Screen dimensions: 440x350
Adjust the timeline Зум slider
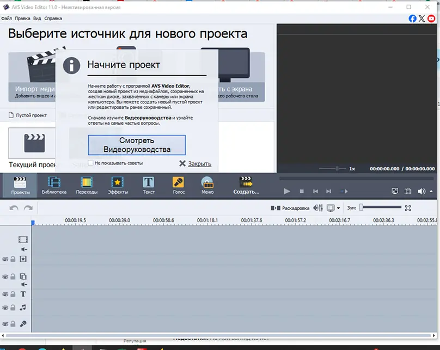click(381, 207)
